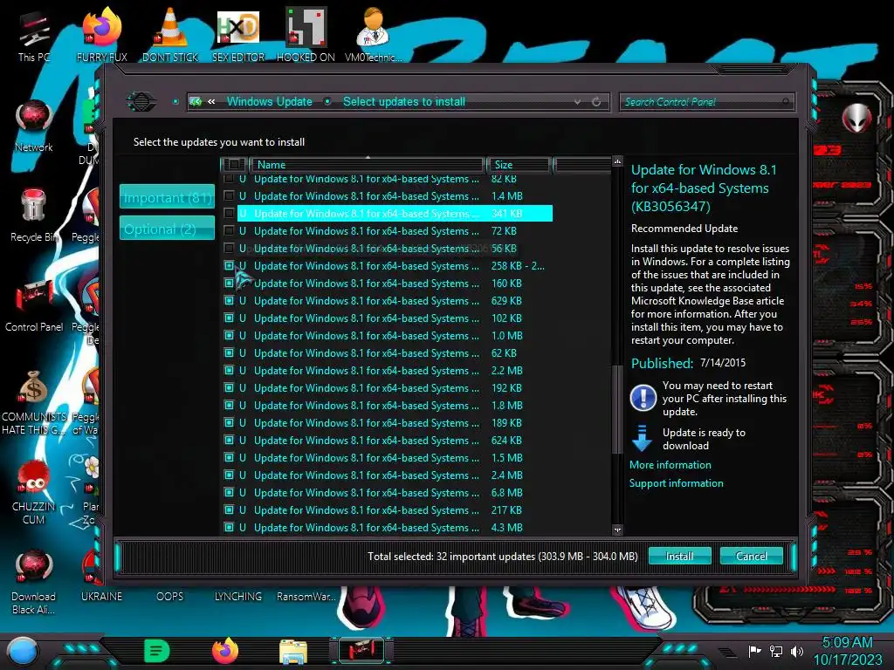Open Firefox from the taskbar
This screenshot has height=670, width=894.
click(225, 651)
